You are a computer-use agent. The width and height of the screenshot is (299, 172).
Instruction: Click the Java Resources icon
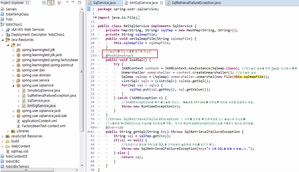point(8,40)
